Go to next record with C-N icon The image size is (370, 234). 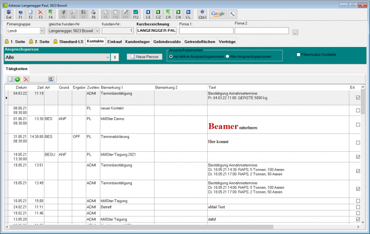178,14
